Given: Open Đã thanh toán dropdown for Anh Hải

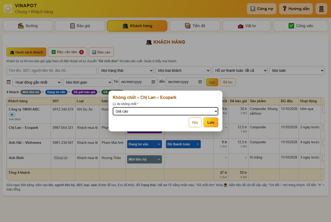Looking at the screenshot, I should 183,144.
